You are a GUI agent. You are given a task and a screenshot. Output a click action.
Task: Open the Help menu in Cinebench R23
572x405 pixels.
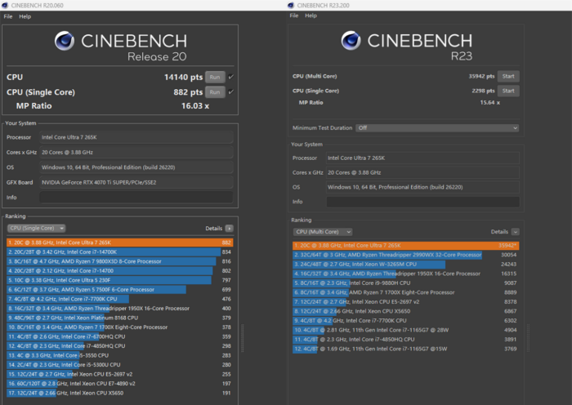311,16
